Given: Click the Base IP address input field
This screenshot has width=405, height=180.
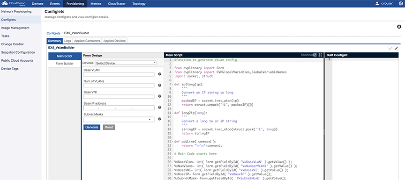Looking at the screenshot, I should point(119,108).
